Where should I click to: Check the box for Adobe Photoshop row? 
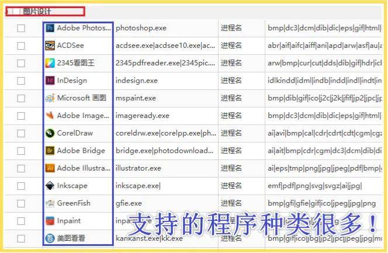pos(21,28)
